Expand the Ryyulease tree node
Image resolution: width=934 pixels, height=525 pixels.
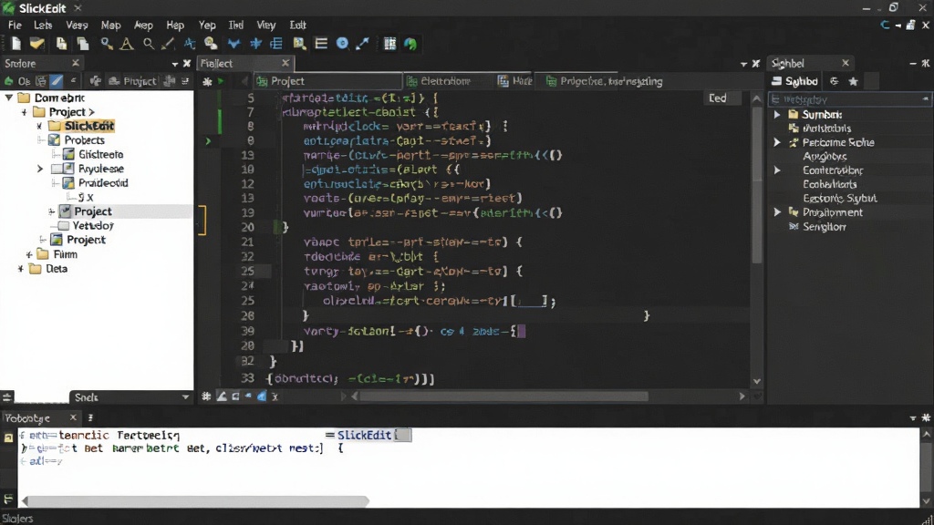tap(40, 169)
